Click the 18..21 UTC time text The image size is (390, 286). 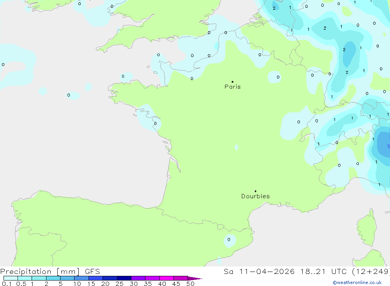pos(324,271)
